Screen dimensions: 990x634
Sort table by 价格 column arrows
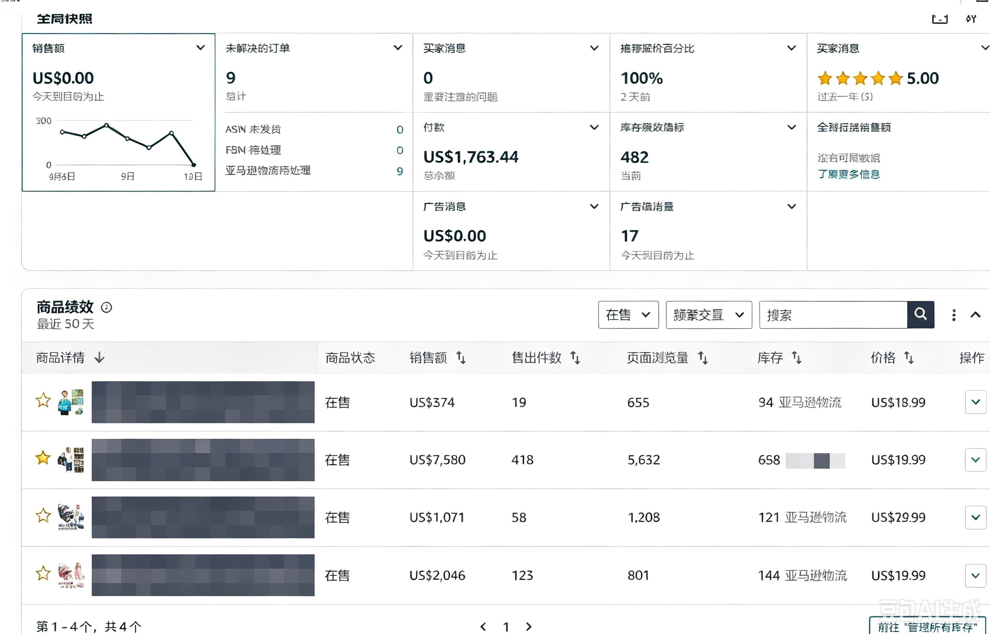[908, 357]
